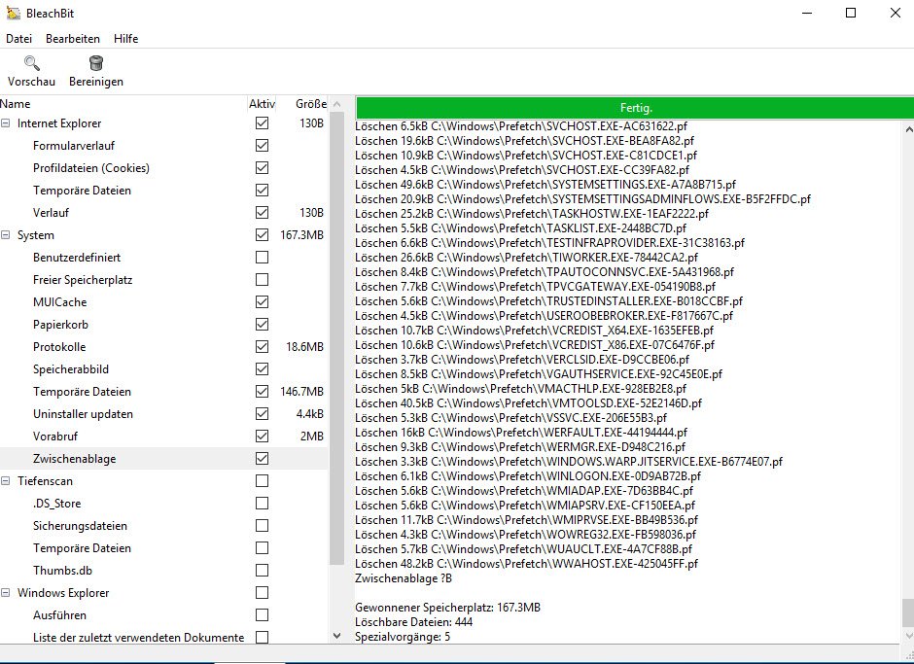The width and height of the screenshot is (914, 664).
Task: Click the Aktiv column header
Action: click(x=262, y=104)
